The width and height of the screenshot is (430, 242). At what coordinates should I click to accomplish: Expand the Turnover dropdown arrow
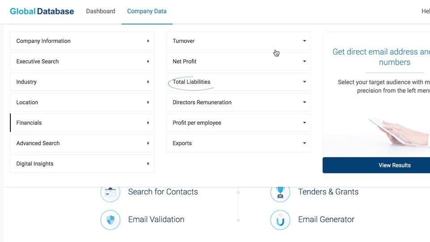click(304, 41)
